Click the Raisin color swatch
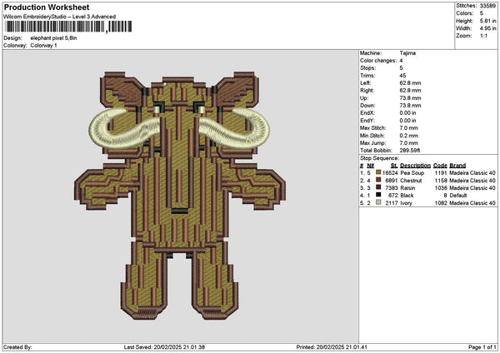The image size is (500, 353). coord(380,187)
